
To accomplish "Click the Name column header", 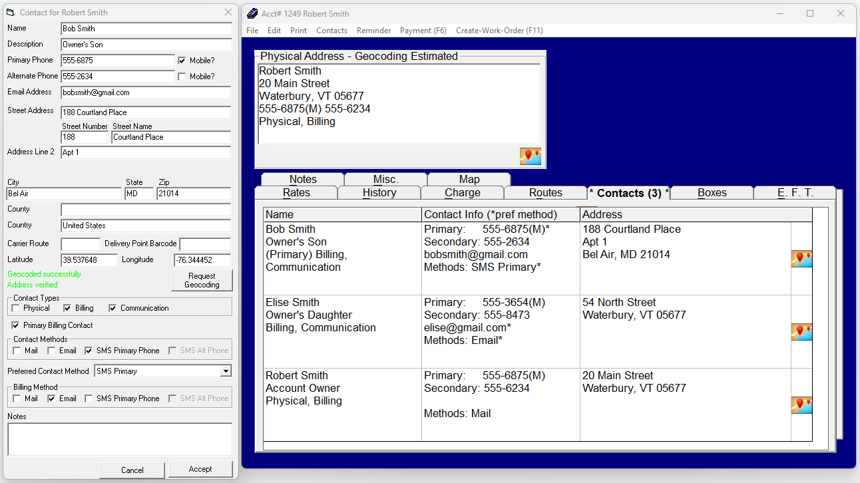I will 342,214.
